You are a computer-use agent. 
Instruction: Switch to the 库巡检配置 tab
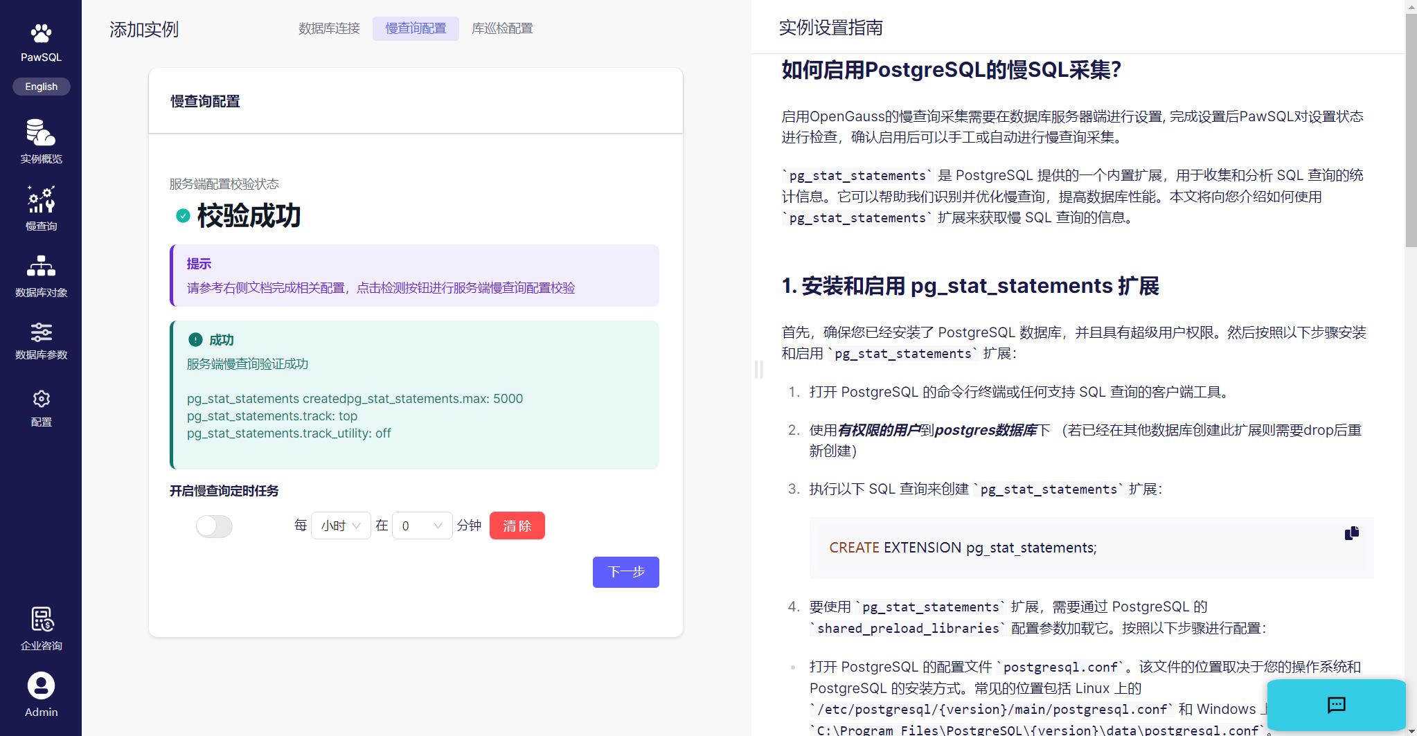pyautogui.click(x=502, y=28)
